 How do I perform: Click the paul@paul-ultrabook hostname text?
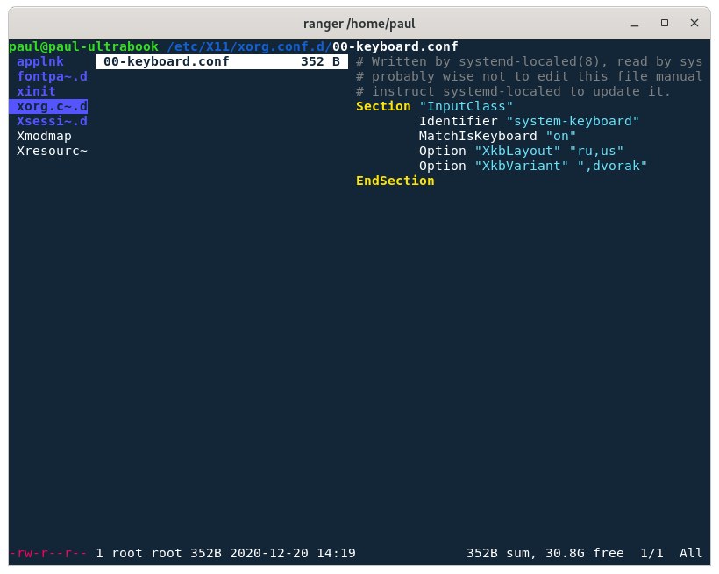pyautogui.click(x=83, y=46)
